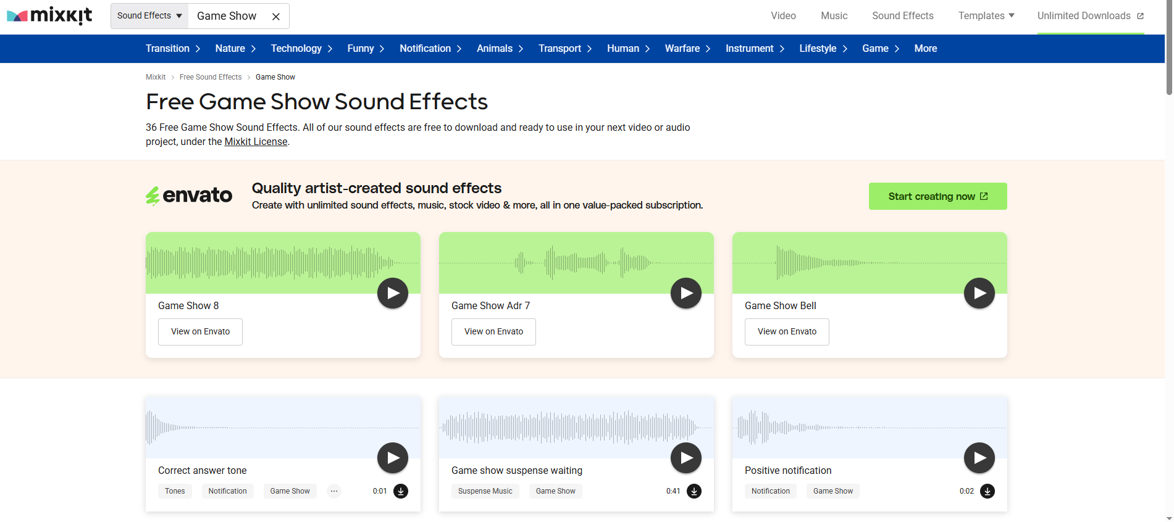Expand the Templates dropdown menu
Screen dimensions: 1174x522
986,16
